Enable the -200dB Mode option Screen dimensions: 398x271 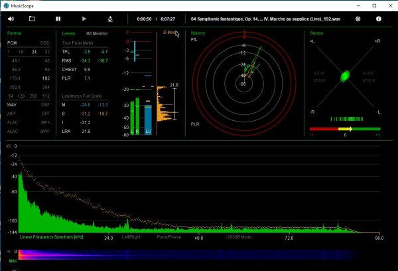pos(238,236)
